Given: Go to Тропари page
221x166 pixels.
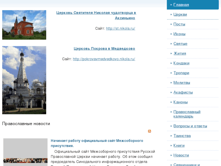Looking at the screenshot, I should 181,73.
